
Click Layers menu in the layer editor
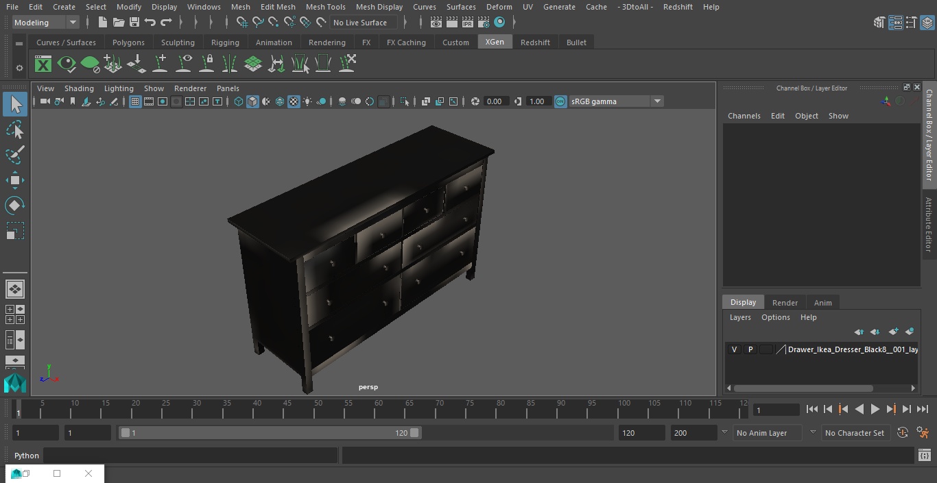pyautogui.click(x=739, y=317)
